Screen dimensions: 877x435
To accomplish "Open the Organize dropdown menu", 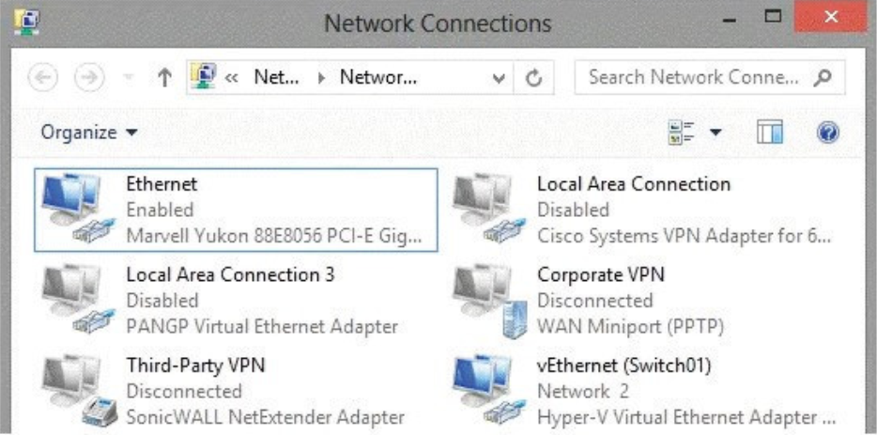I will 89,132.
